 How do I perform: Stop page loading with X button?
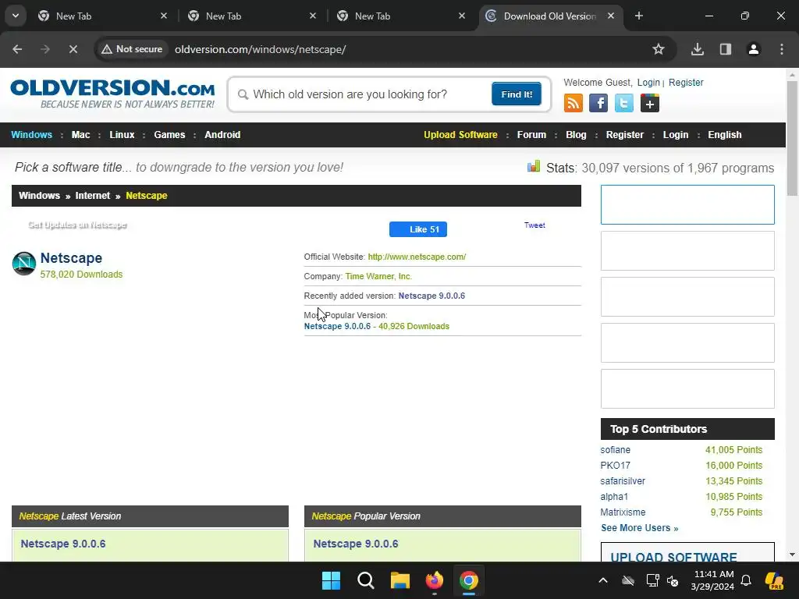click(73, 49)
